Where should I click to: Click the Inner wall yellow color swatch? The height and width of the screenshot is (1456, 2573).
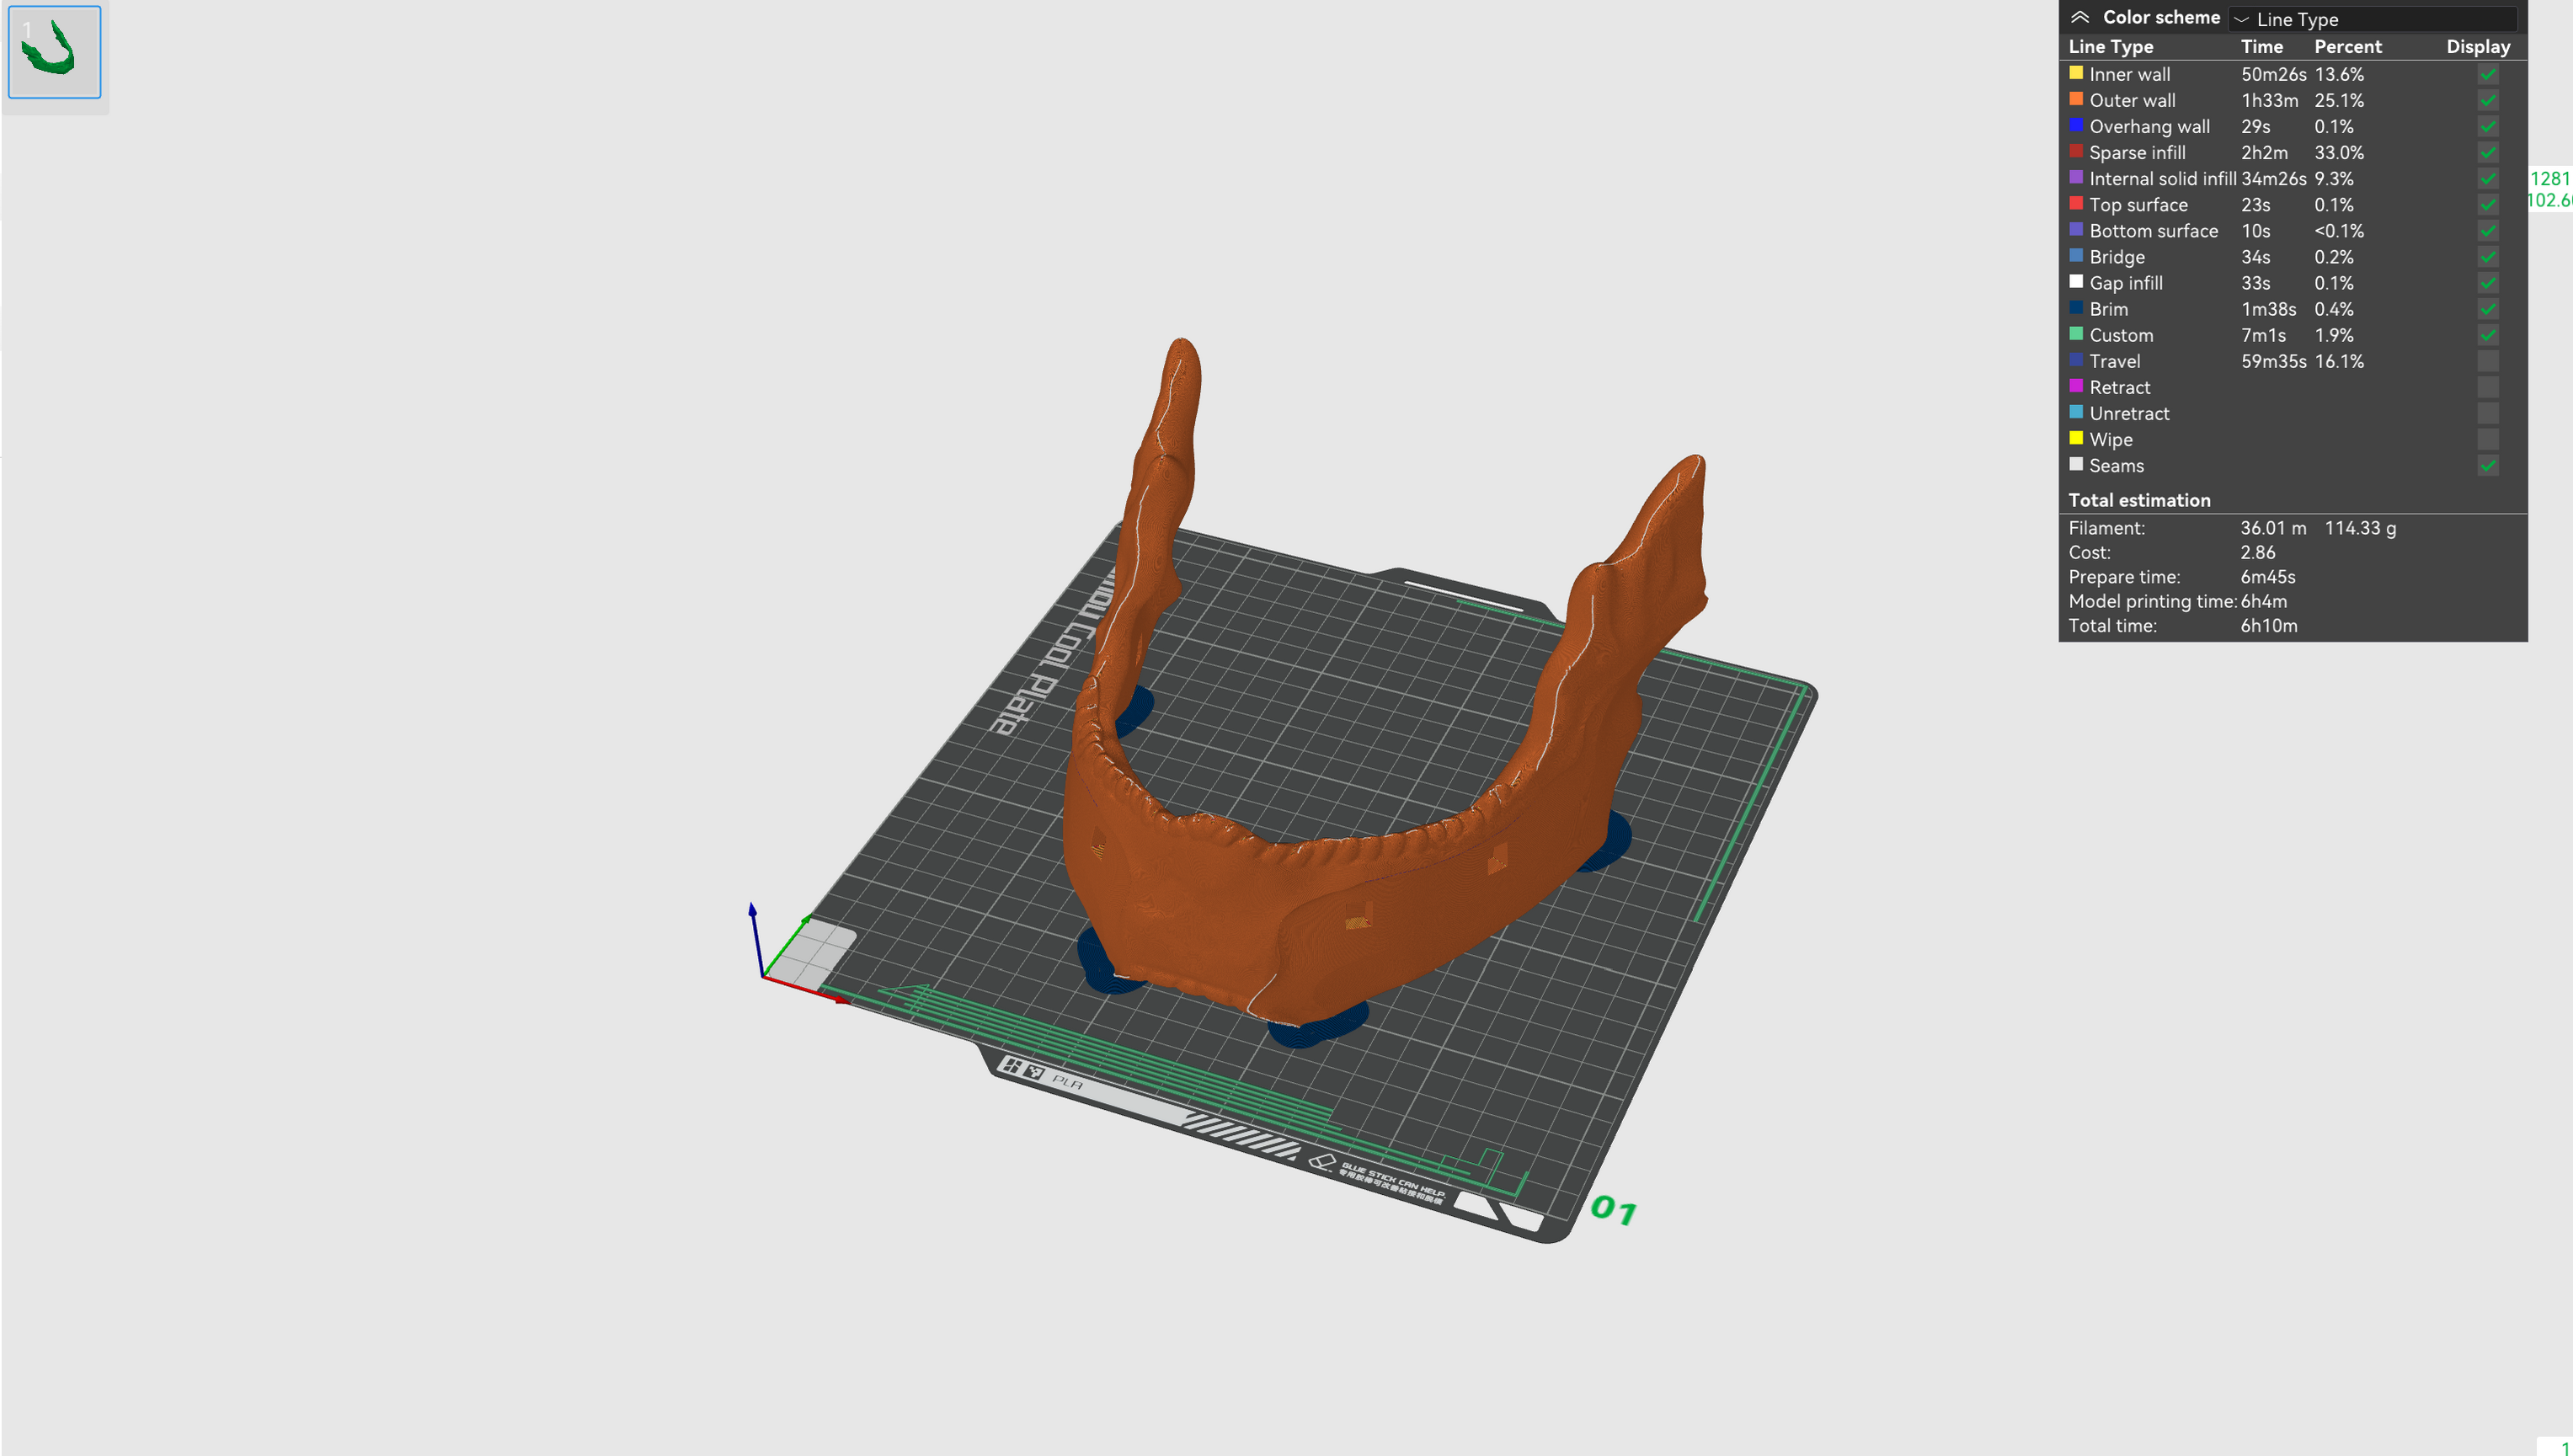click(x=2078, y=74)
